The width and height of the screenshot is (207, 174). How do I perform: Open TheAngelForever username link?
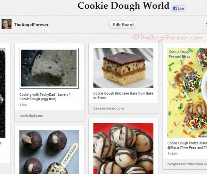click(x=31, y=25)
